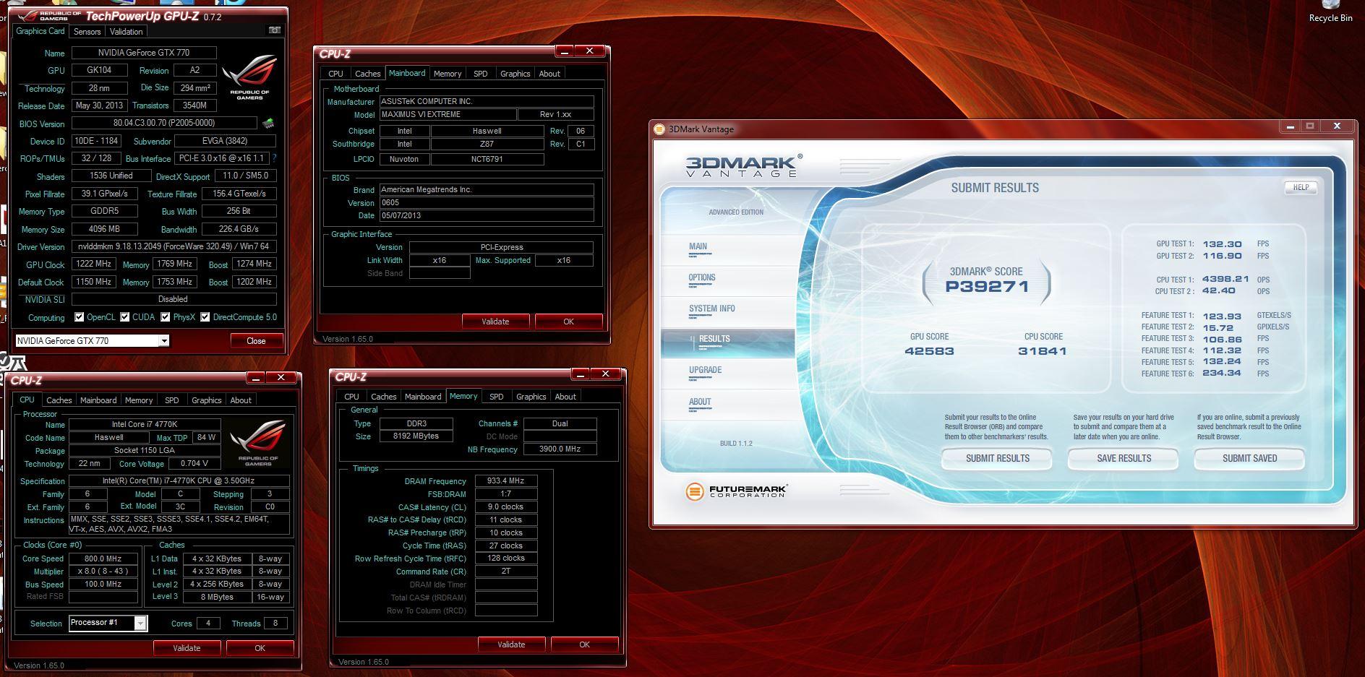
Task: Click the HELP button in 3DMark Vantage
Action: (x=1301, y=187)
